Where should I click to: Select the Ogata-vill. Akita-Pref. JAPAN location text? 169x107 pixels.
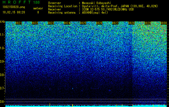[x=120, y=6]
